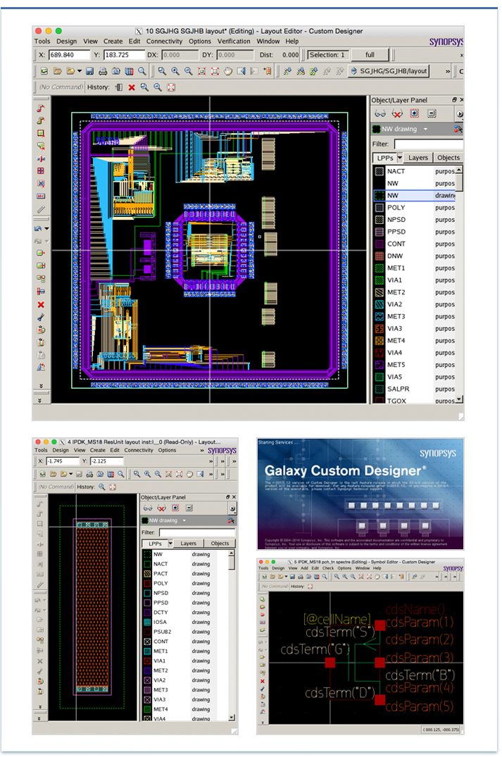
Task: Switch to the Objects tab in the SGJHG panel
Action: (x=448, y=158)
